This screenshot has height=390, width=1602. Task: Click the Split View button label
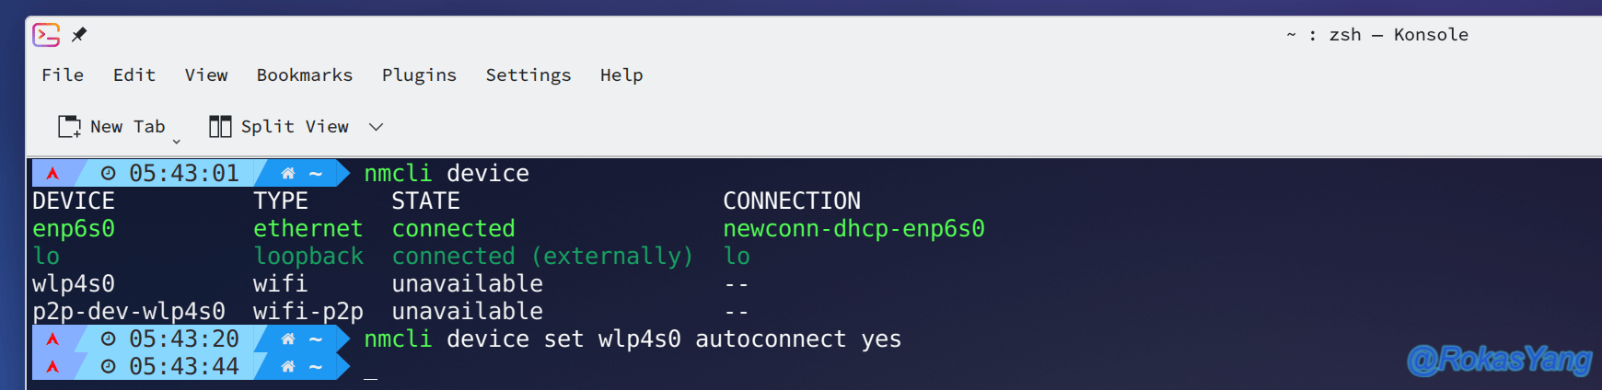[x=295, y=127]
